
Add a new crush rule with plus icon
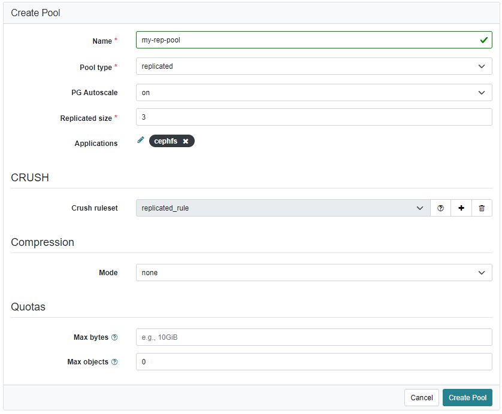click(x=461, y=208)
